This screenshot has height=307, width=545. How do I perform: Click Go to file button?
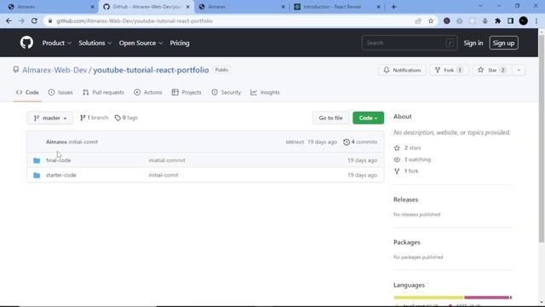330,118
